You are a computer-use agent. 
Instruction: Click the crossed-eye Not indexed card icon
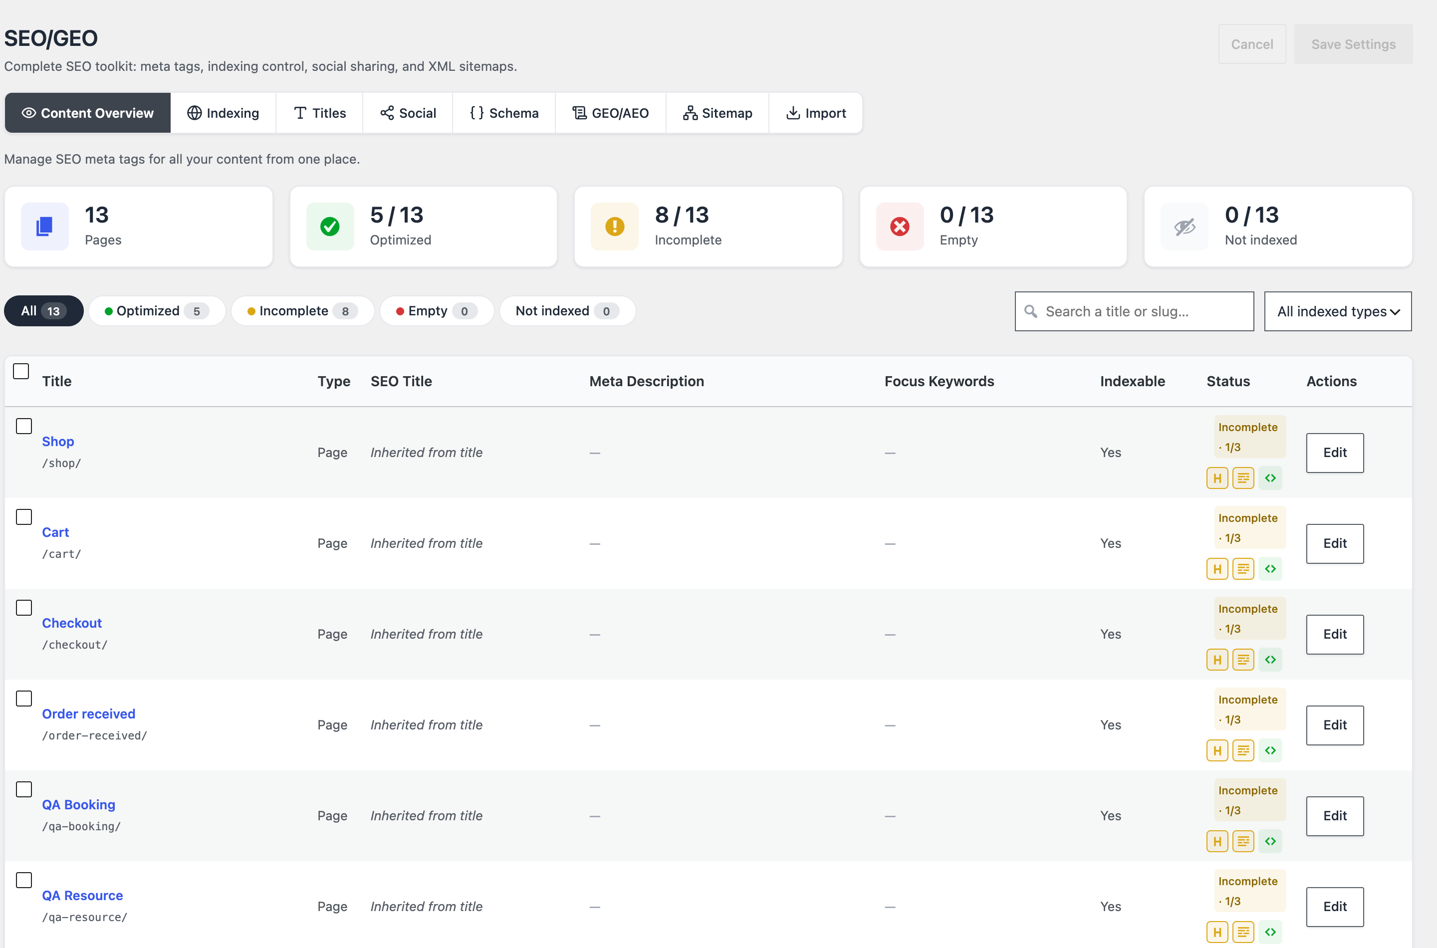click(1185, 227)
